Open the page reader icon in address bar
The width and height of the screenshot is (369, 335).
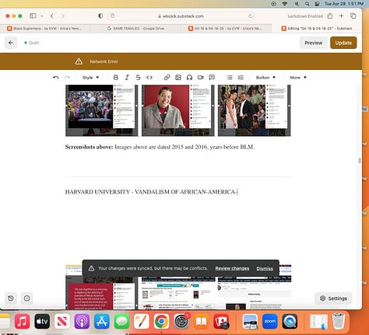112,16
